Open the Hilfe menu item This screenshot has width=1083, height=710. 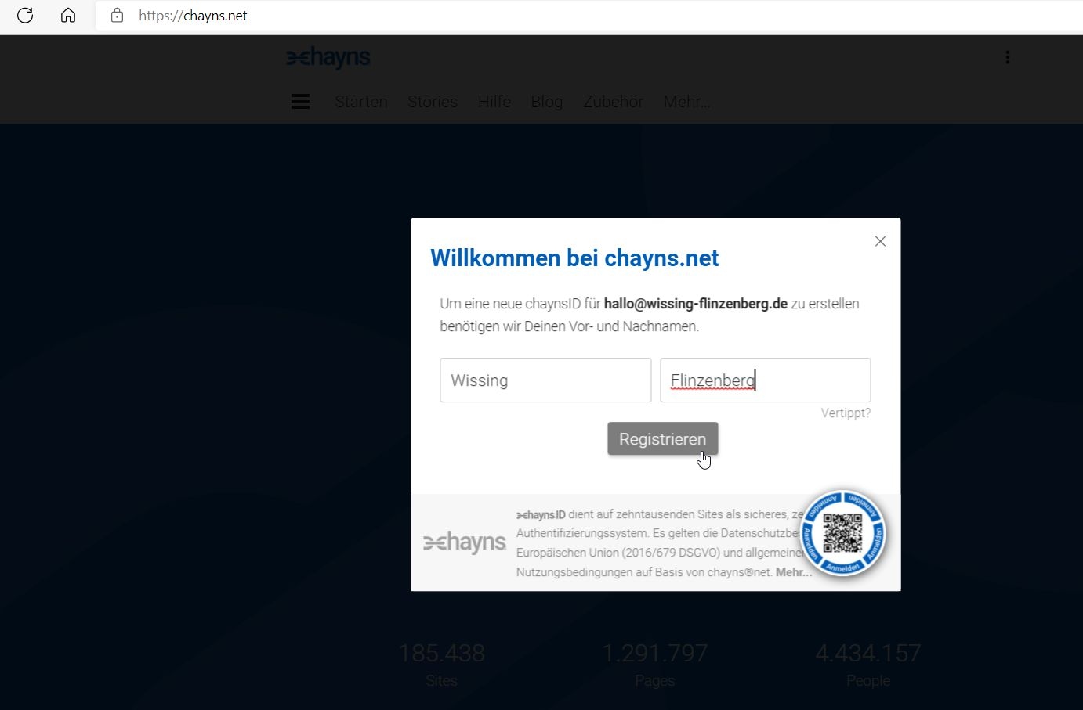coord(494,102)
